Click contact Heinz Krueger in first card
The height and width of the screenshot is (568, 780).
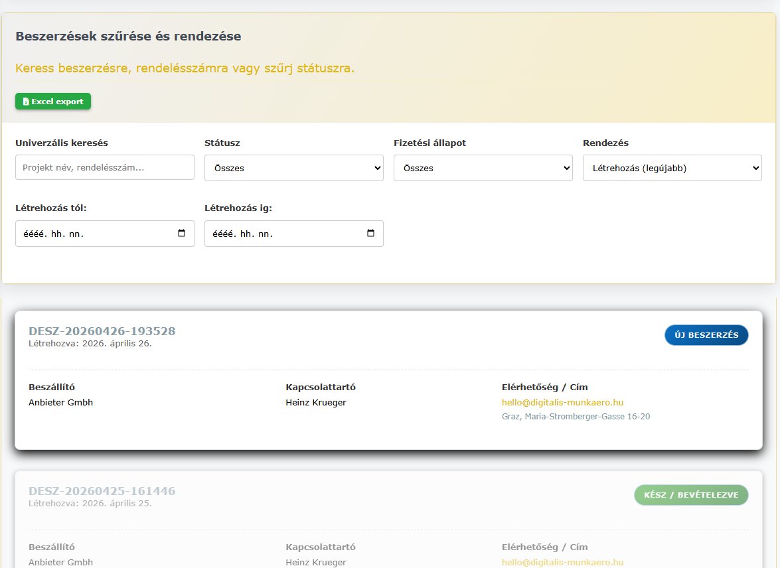316,403
